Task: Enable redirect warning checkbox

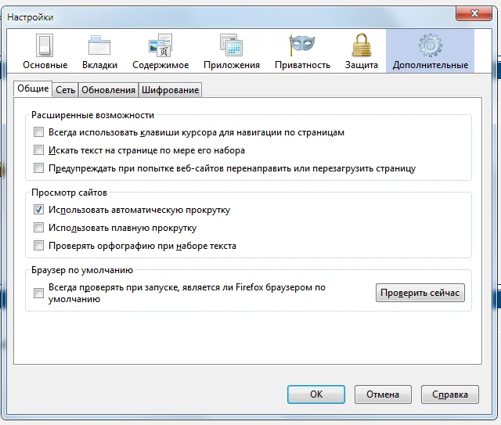Action: pos(39,168)
